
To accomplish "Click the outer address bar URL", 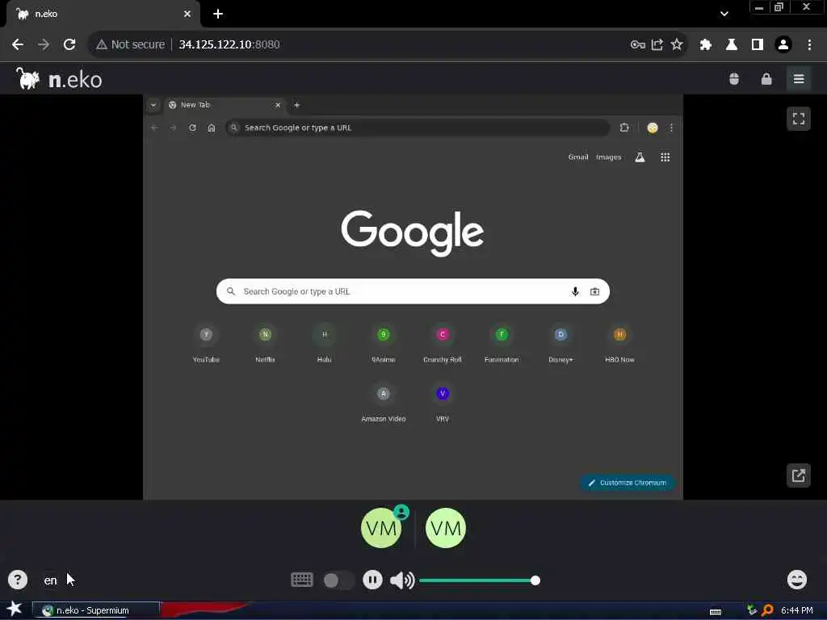I will [x=229, y=44].
